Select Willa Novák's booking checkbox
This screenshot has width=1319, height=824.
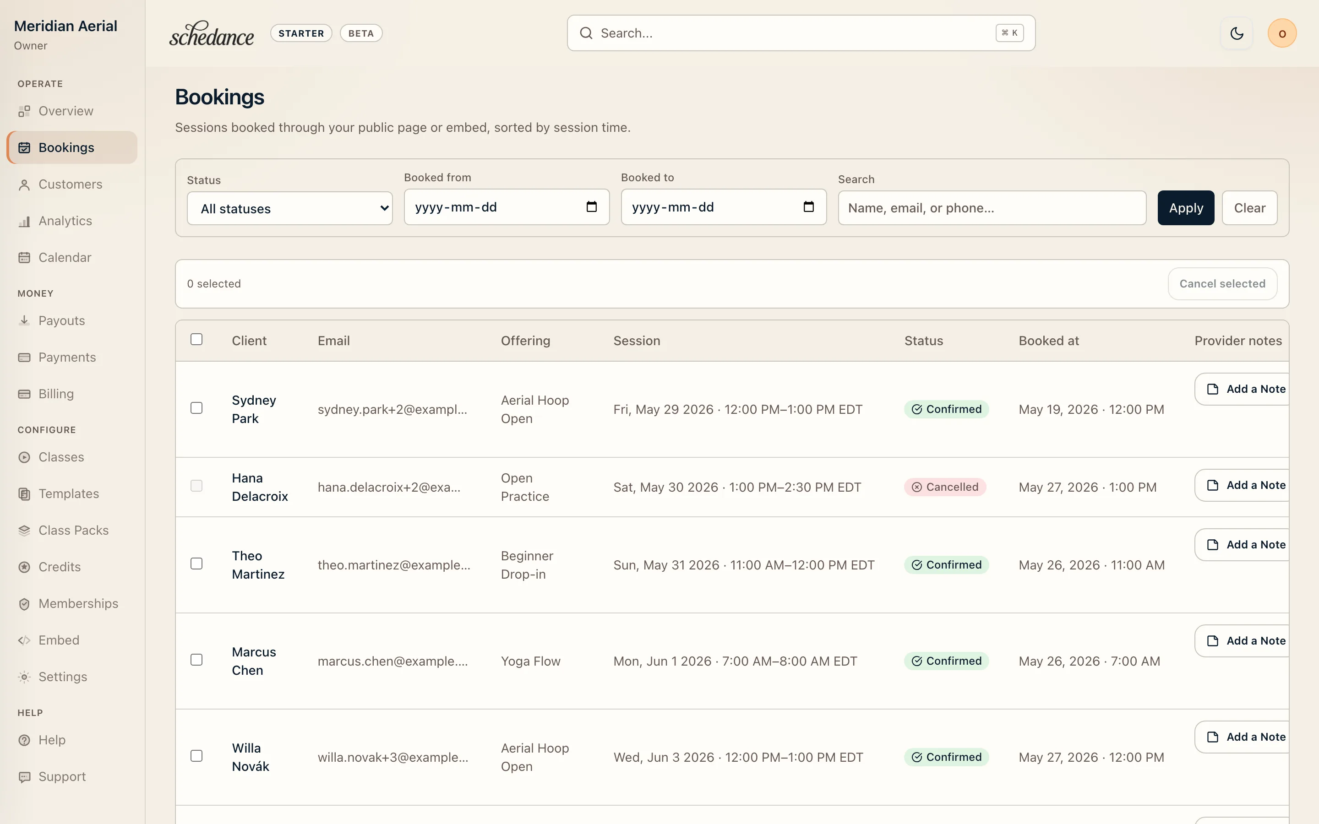196,756
